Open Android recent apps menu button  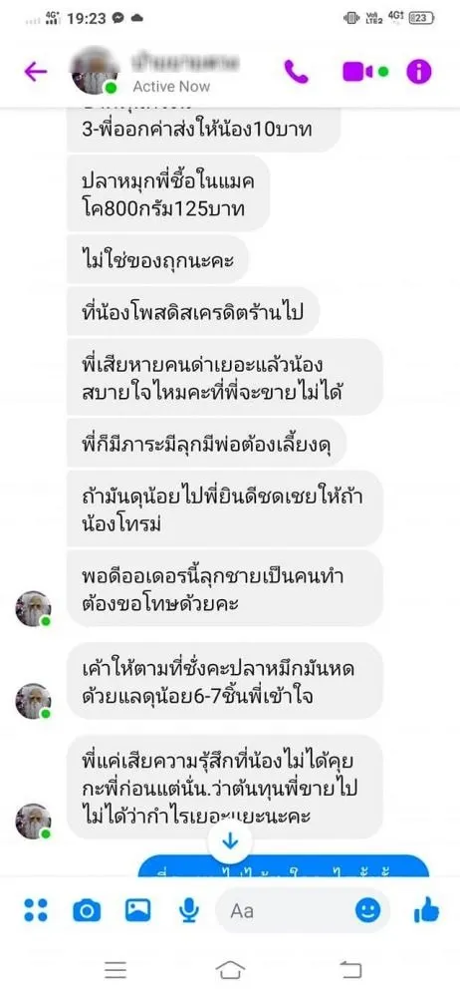click(x=115, y=970)
